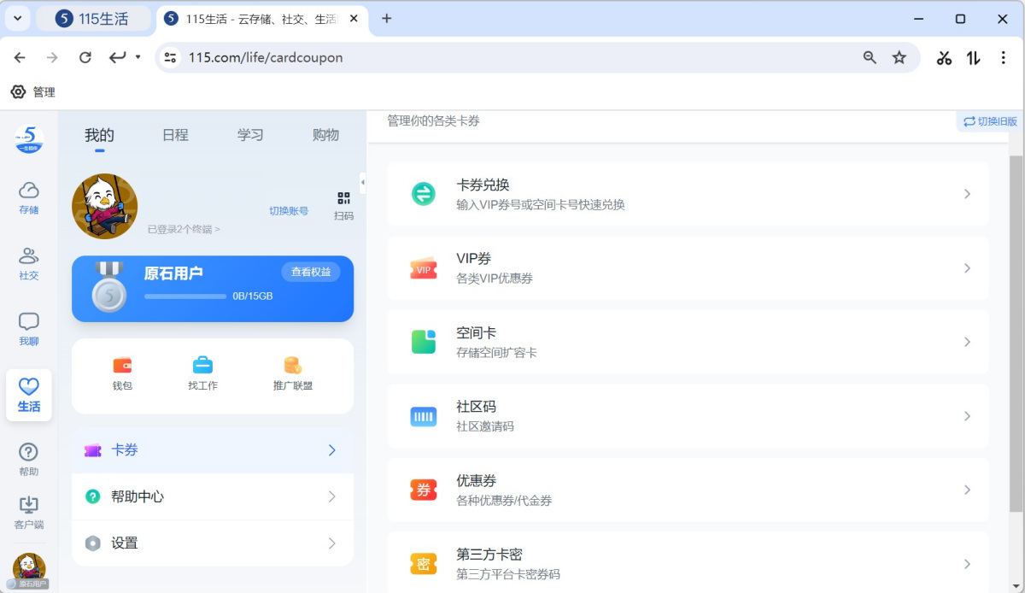Screen dimensions: 1025x593
Task: Switch to the 购物 tab
Action: [x=325, y=135]
